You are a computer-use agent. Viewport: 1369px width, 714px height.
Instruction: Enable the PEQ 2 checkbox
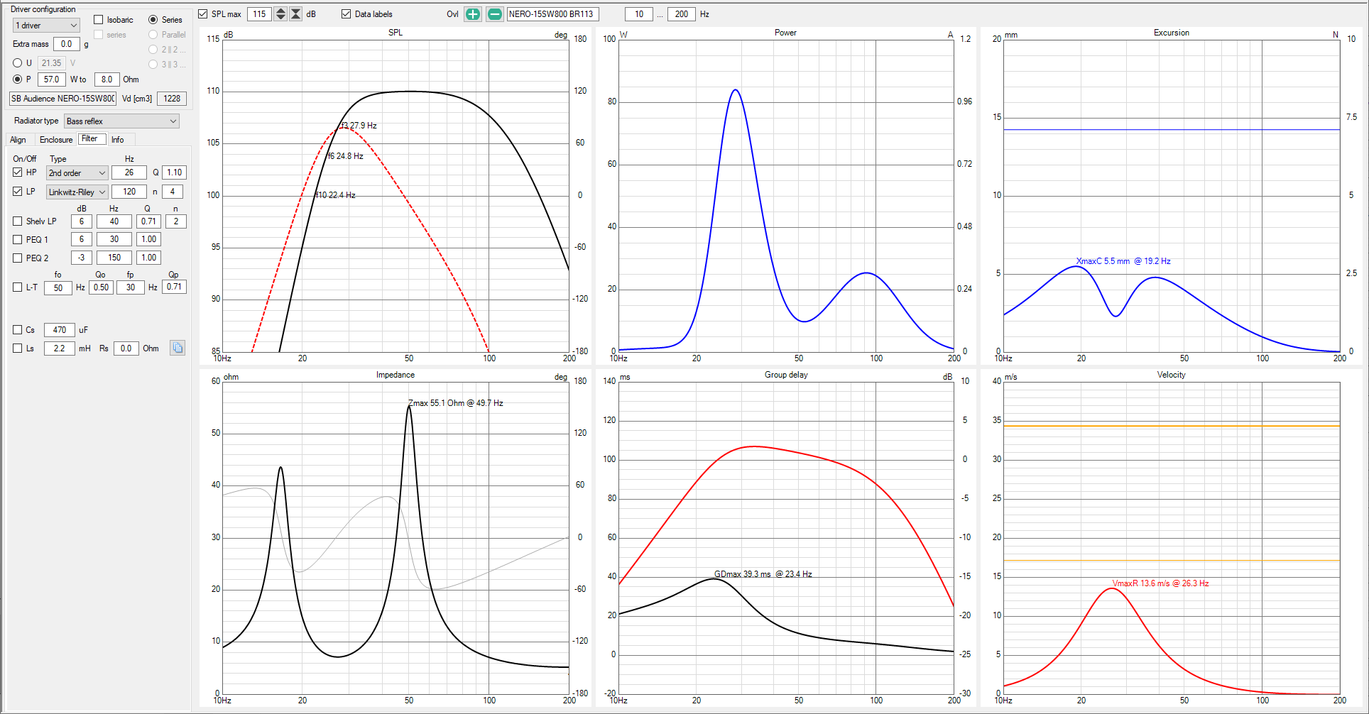[18, 258]
